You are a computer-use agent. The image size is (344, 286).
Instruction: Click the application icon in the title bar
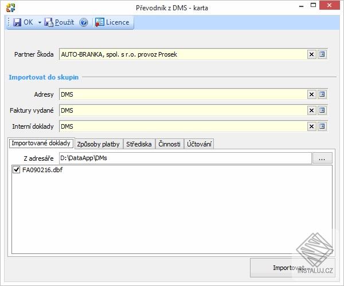click(10, 7)
